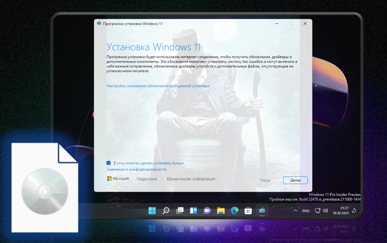Launch Microsoft Edge browser
This screenshot has width=387, height=243.
234,211
